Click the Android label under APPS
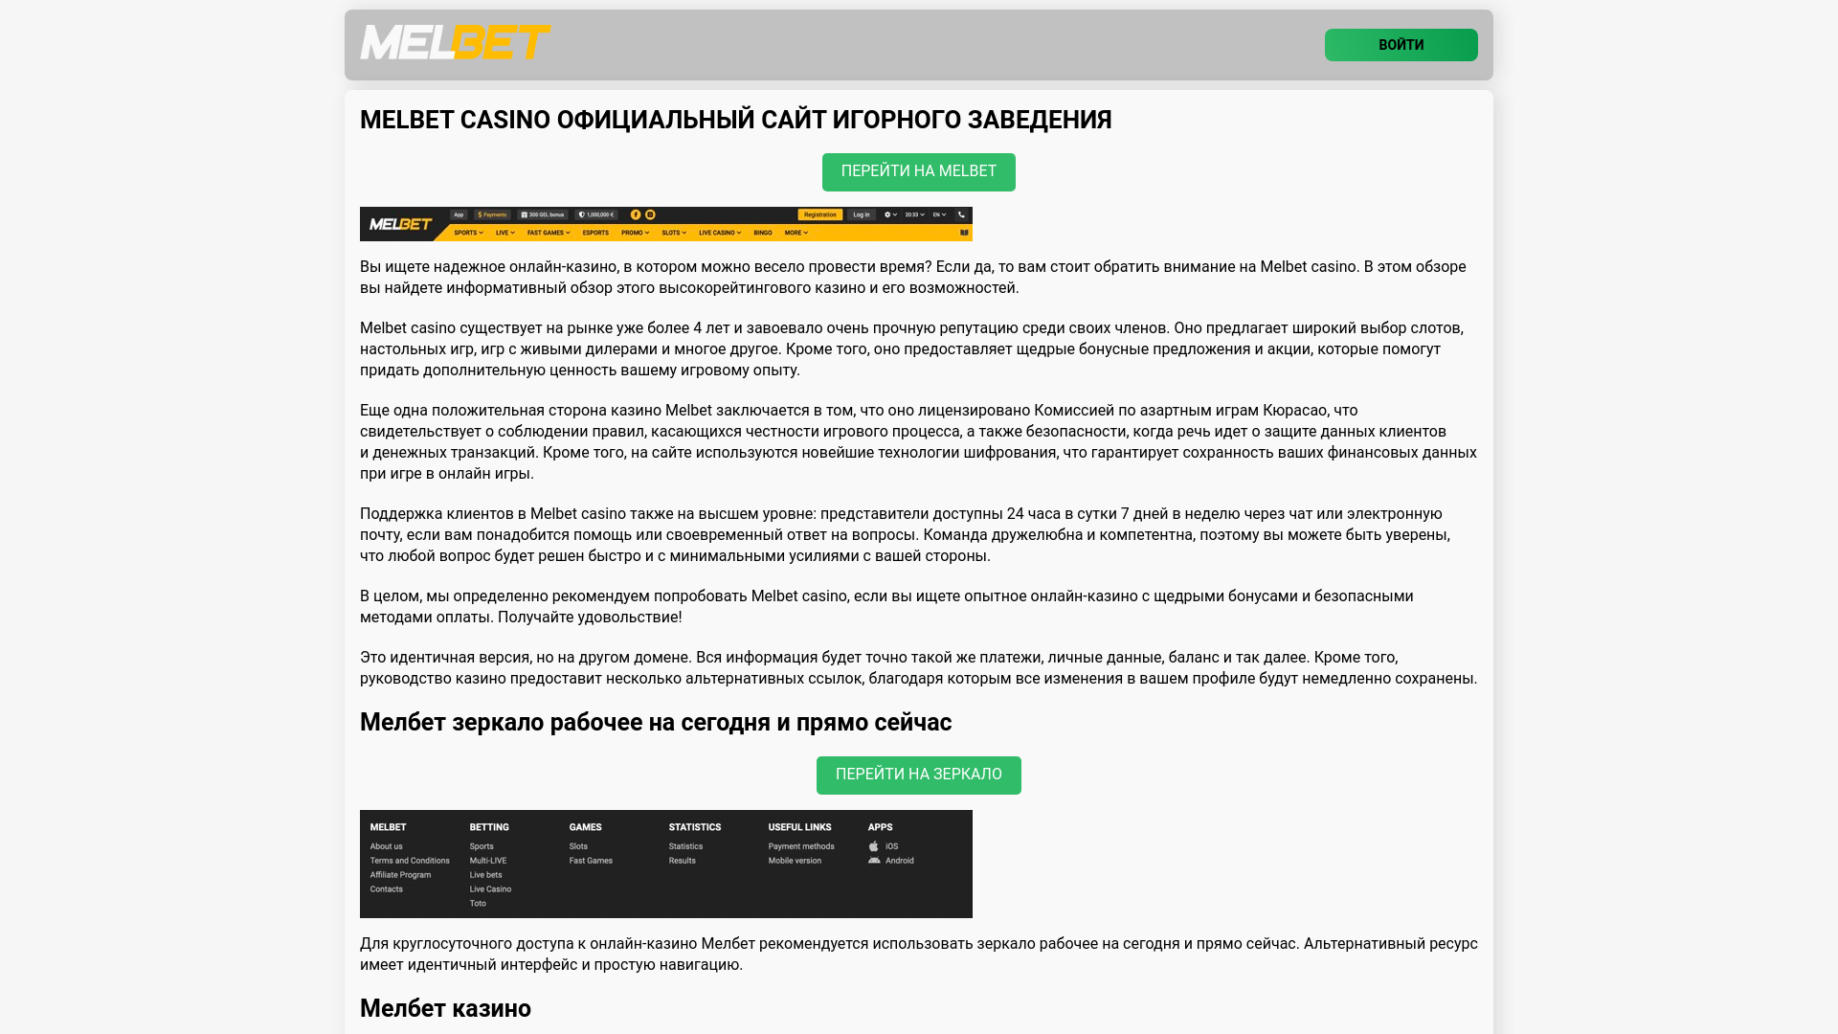The width and height of the screenshot is (1838, 1034). tap(900, 861)
